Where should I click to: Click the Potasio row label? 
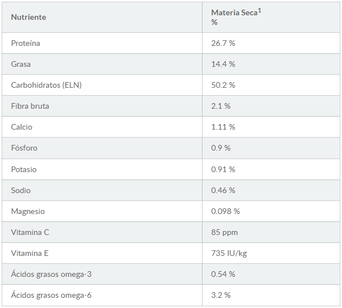(24, 169)
